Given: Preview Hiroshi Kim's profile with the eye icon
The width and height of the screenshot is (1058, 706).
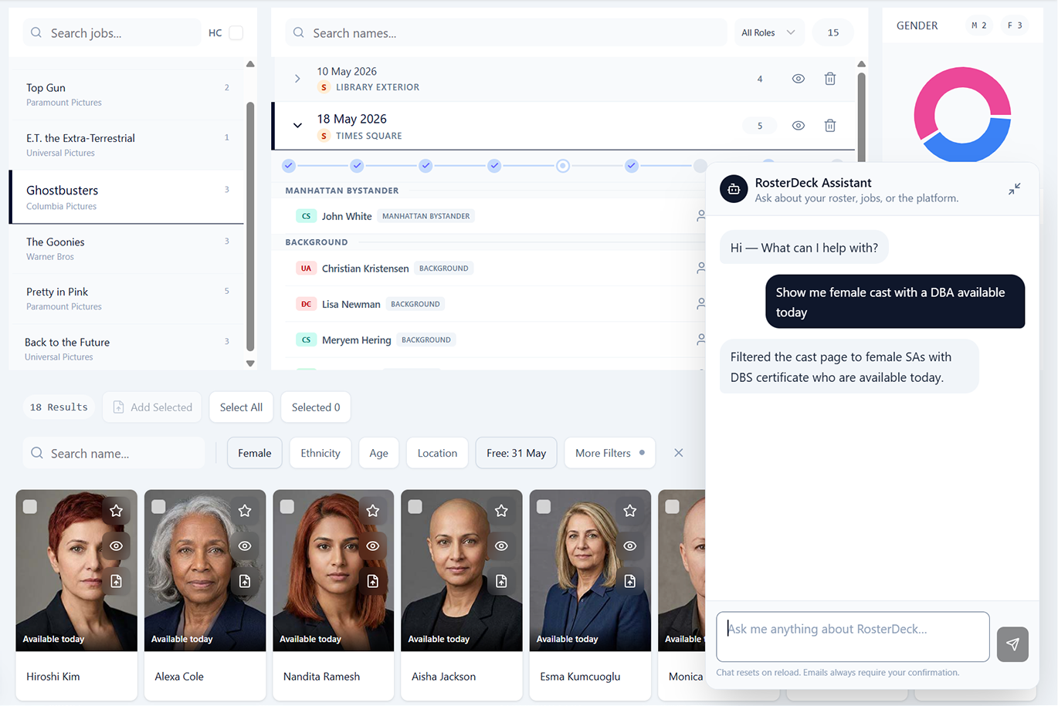Looking at the screenshot, I should click(116, 546).
